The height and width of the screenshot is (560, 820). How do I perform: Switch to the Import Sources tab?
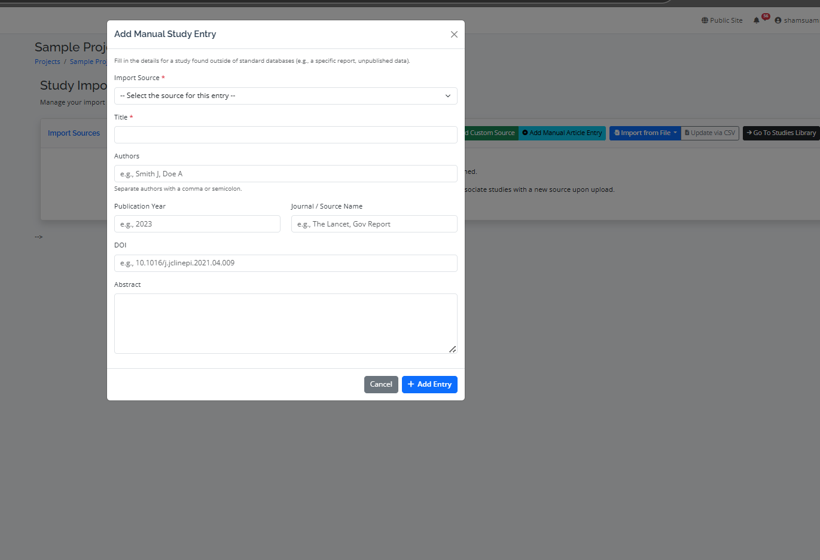tap(74, 133)
